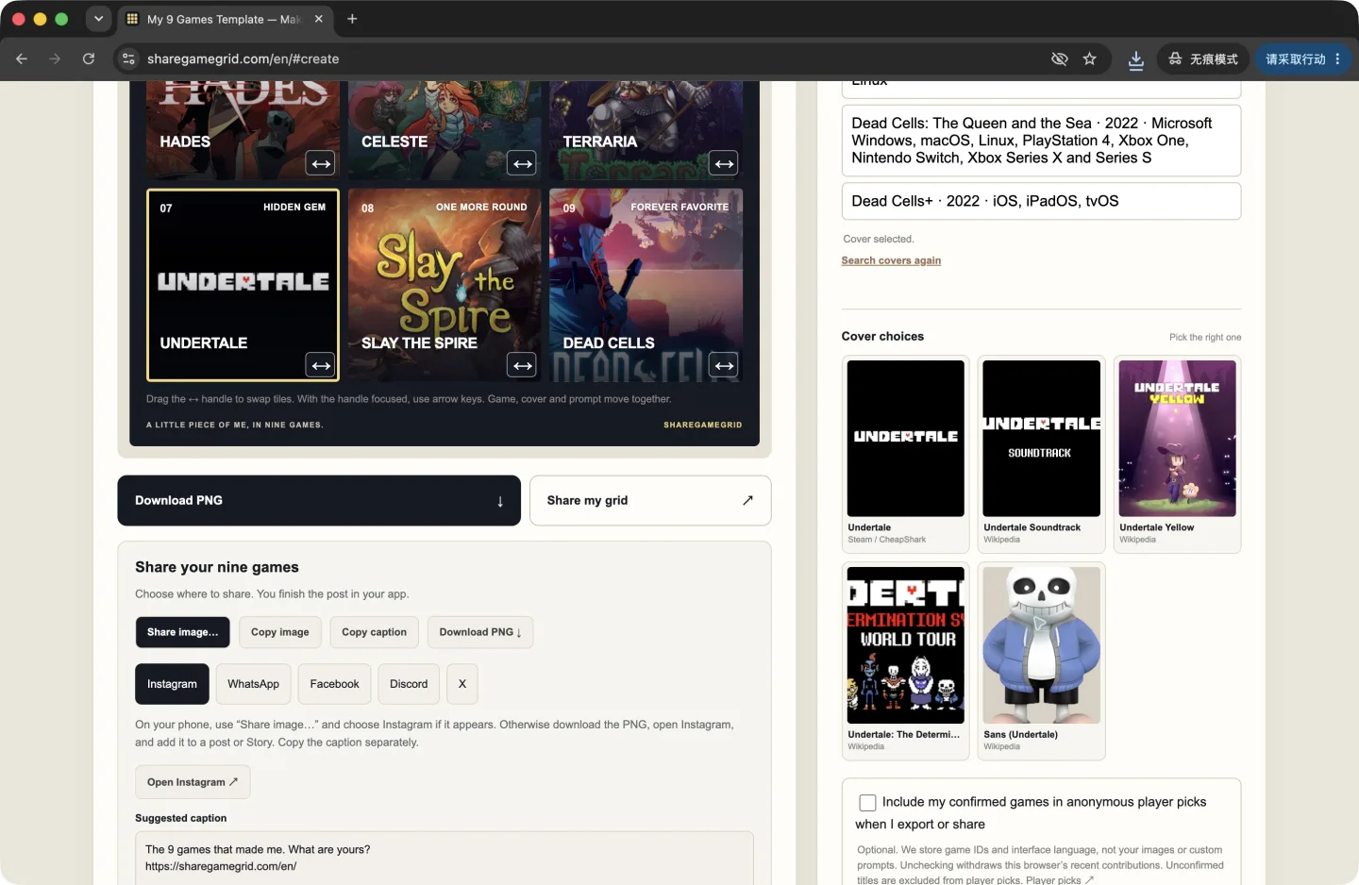Select the WhatsApp share option
Viewport: 1359px width, 885px height.
[x=253, y=684]
